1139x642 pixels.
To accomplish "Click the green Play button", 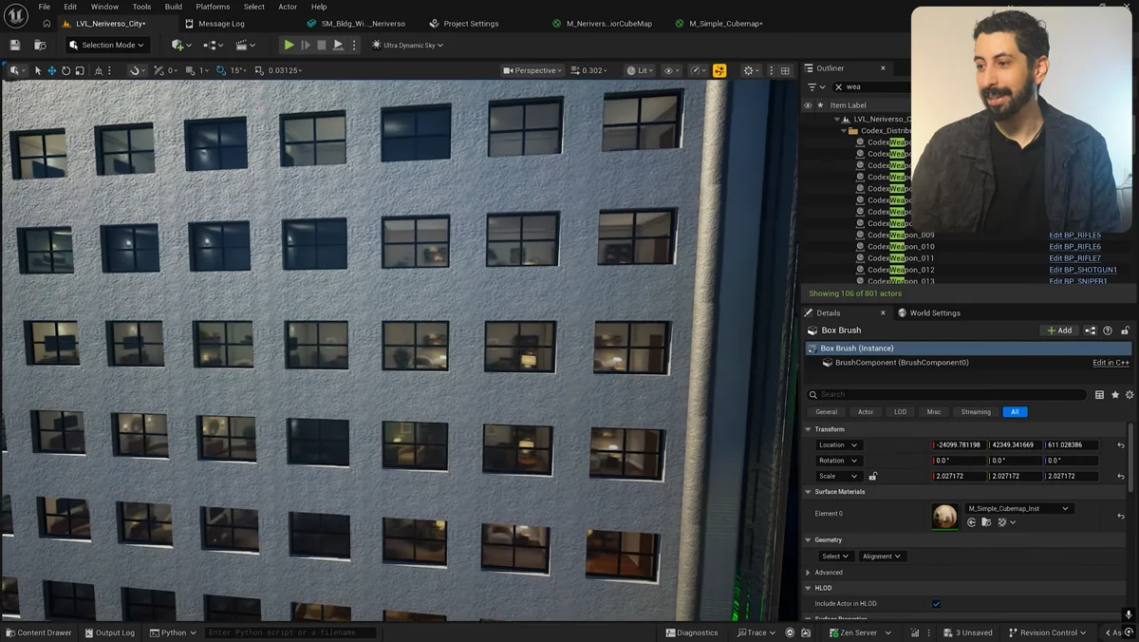I will (x=289, y=45).
